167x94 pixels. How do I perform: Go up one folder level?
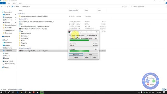(10, 7)
